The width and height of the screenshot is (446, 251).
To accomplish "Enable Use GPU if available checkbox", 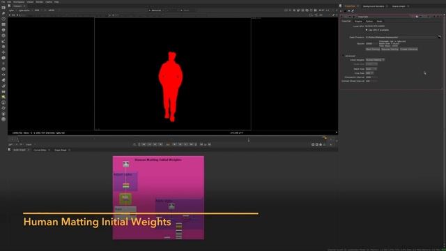I will (367, 30).
